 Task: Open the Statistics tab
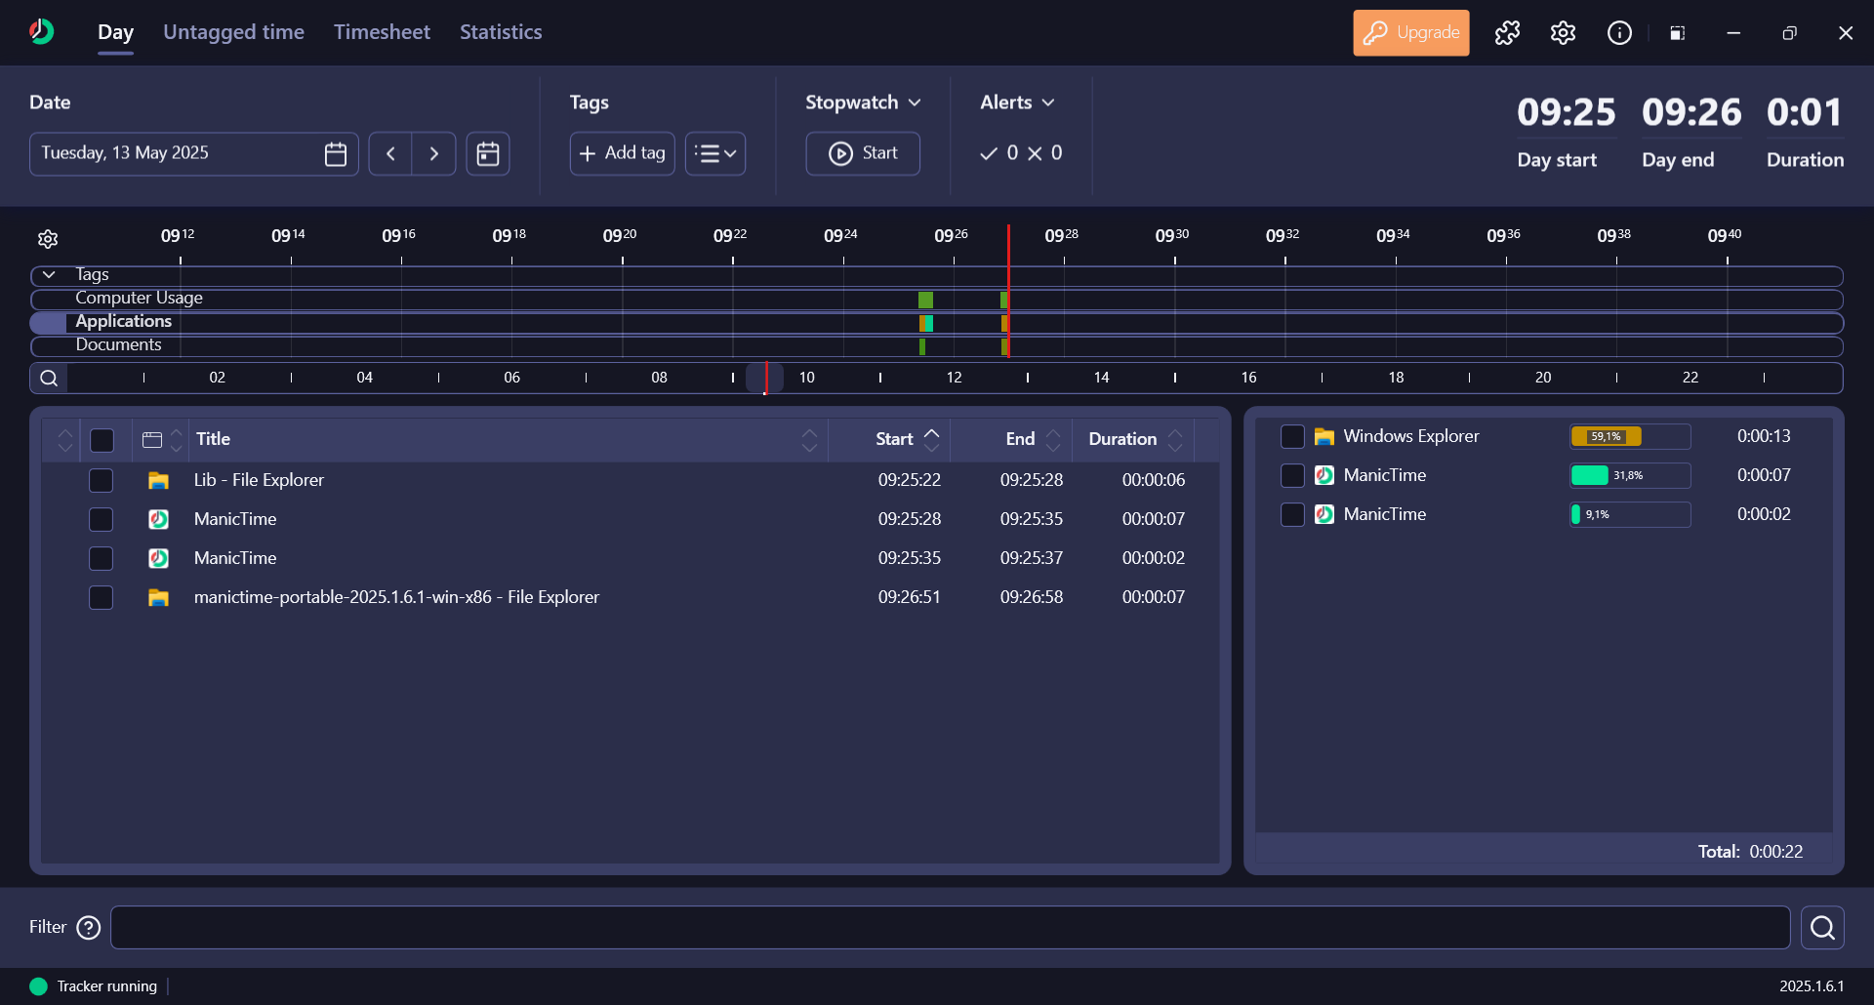pyautogui.click(x=501, y=32)
